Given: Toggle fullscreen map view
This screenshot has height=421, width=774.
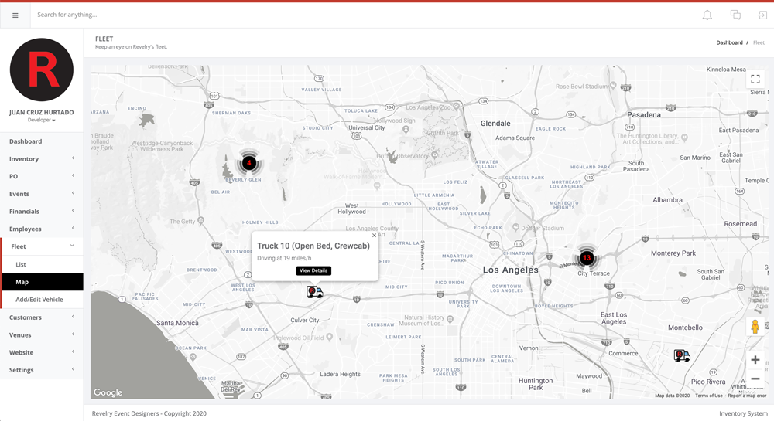Looking at the screenshot, I should 755,80.
